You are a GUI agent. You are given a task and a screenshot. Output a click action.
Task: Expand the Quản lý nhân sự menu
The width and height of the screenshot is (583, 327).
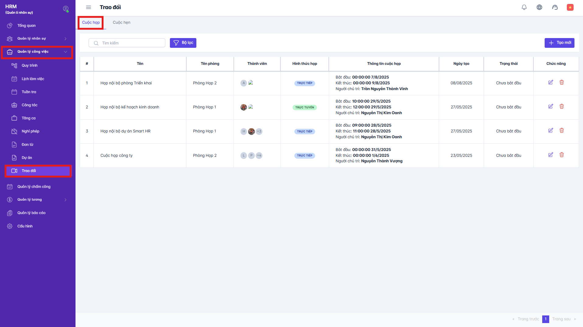pyautogui.click(x=37, y=39)
